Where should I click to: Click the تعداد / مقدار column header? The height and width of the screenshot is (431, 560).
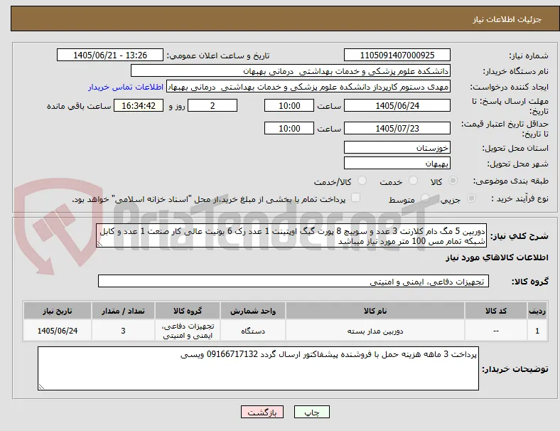pyautogui.click(x=123, y=311)
